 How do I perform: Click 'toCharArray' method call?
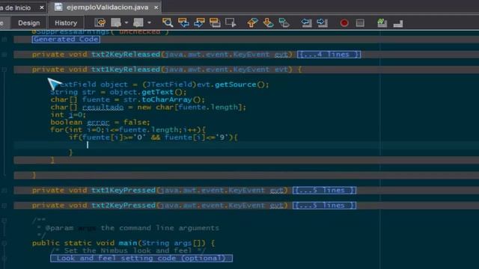(167, 99)
